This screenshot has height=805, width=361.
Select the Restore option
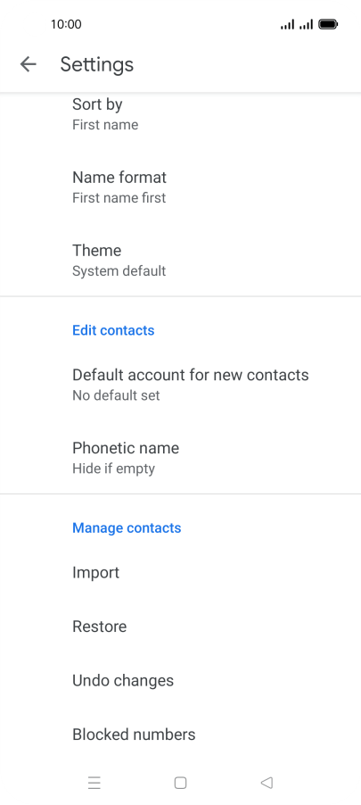point(180,627)
